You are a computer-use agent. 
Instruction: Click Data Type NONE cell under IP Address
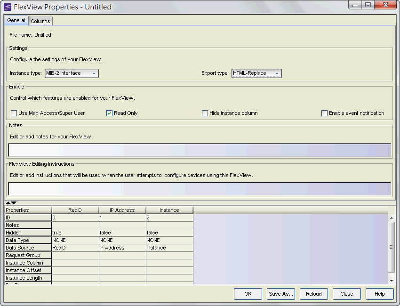[122, 240]
